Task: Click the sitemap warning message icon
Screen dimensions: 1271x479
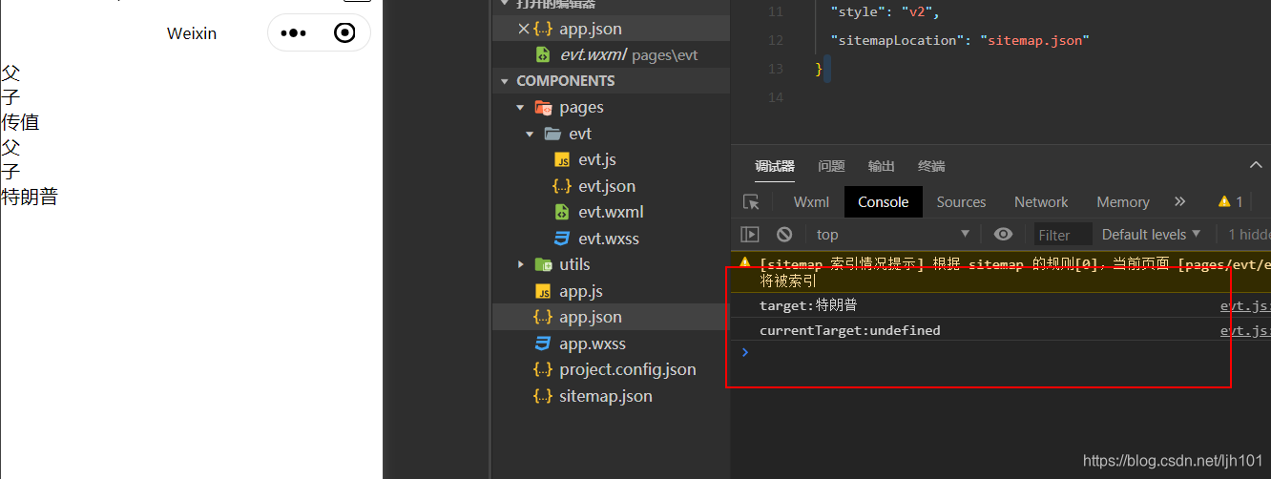Action: pos(745,262)
